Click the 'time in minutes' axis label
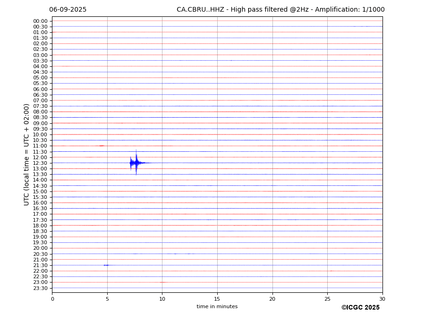Screen dimensions: 434x325 (x=217, y=306)
